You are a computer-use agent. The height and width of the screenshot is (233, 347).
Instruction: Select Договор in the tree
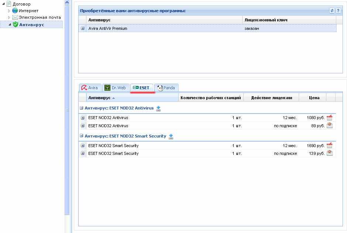coord(21,4)
